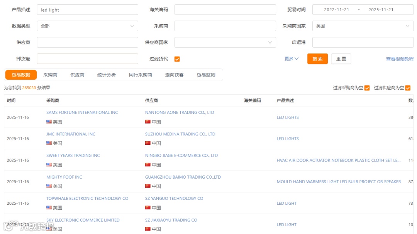The width and height of the screenshot is (417, 234).
Task: Click the China flag under NINGBO JIAGE E-COMMERCE
Action: (x=147, y=165)
